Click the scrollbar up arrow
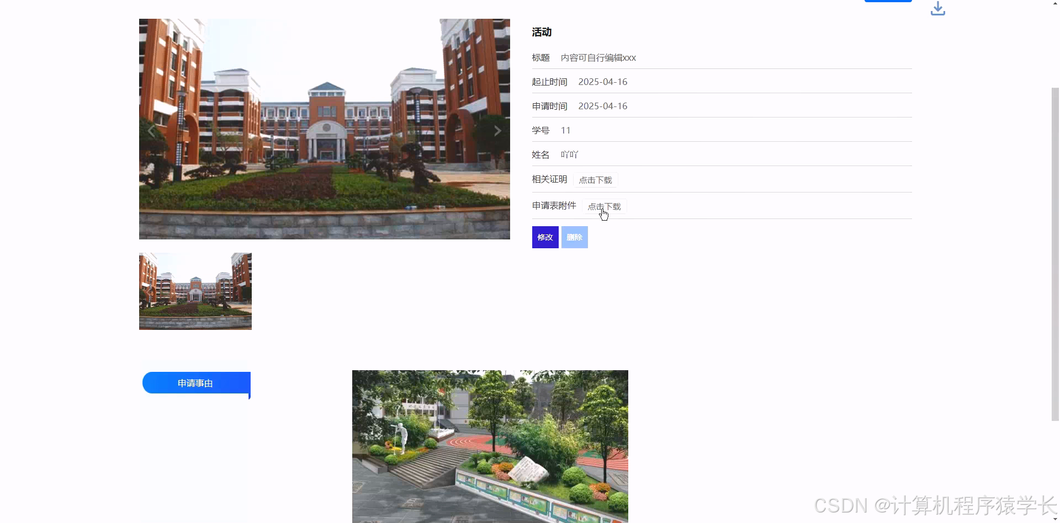 (1054, 3)
